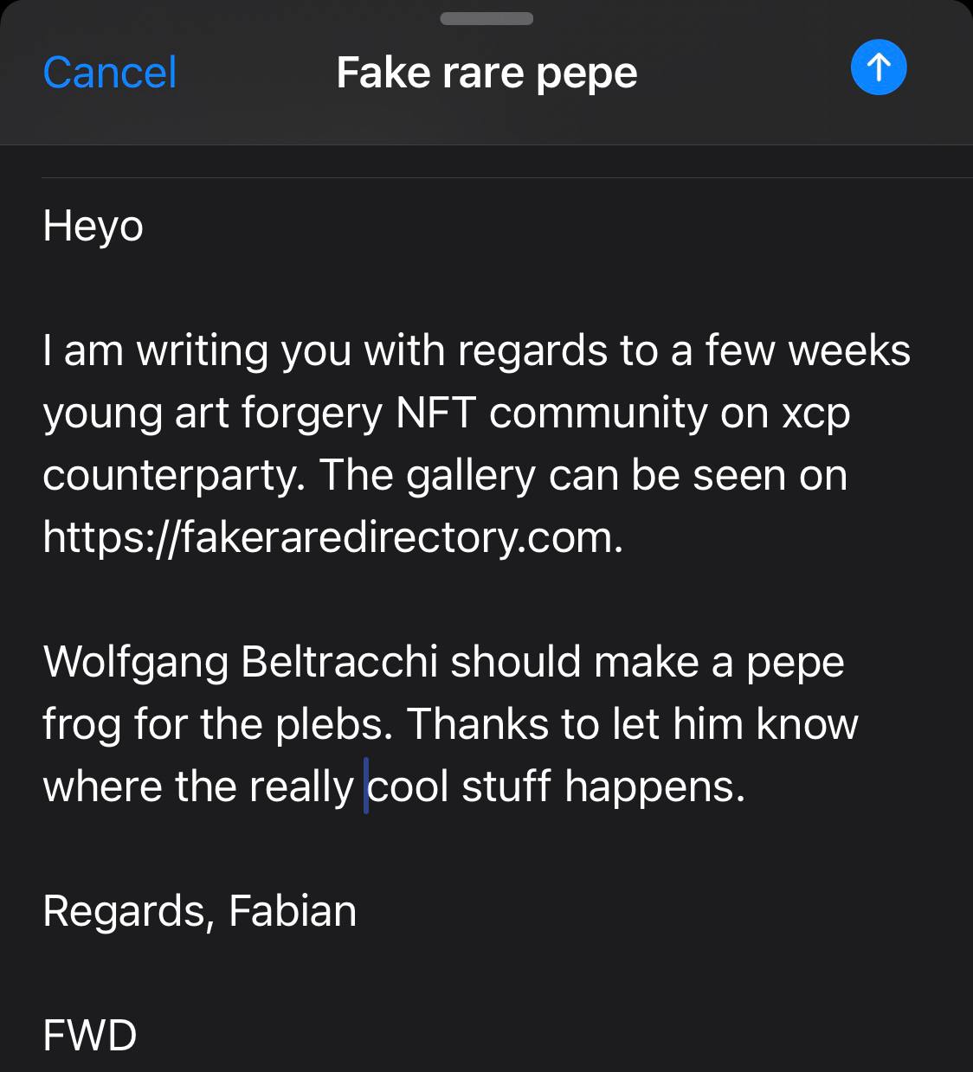The height and width of the screenshot is (1072, 973).
Task: Open the fakeraredirectory.com link
Action: [x=332, y=537]
